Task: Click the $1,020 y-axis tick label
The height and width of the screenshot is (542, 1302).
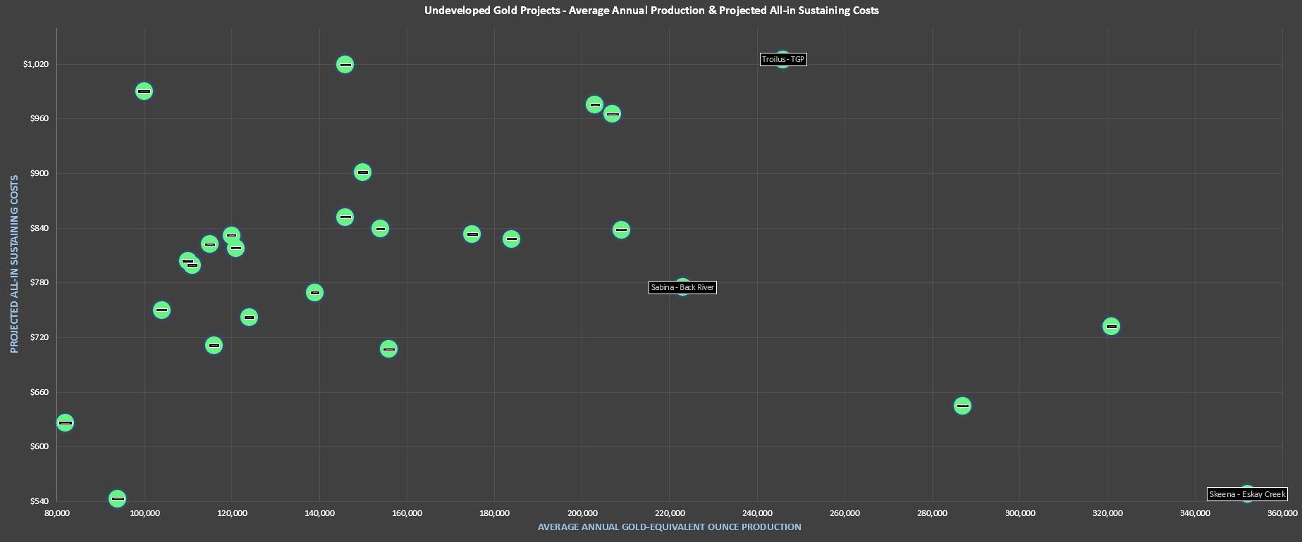Action: pos(36,64)
